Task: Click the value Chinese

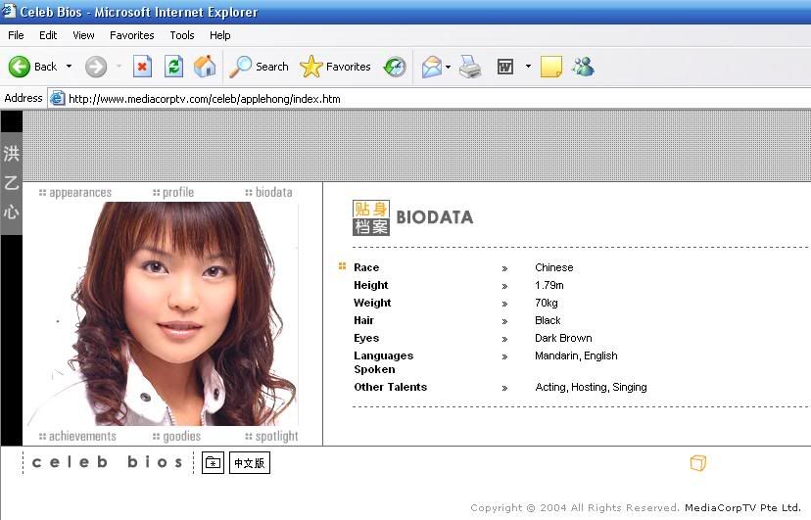Action: 554,267
